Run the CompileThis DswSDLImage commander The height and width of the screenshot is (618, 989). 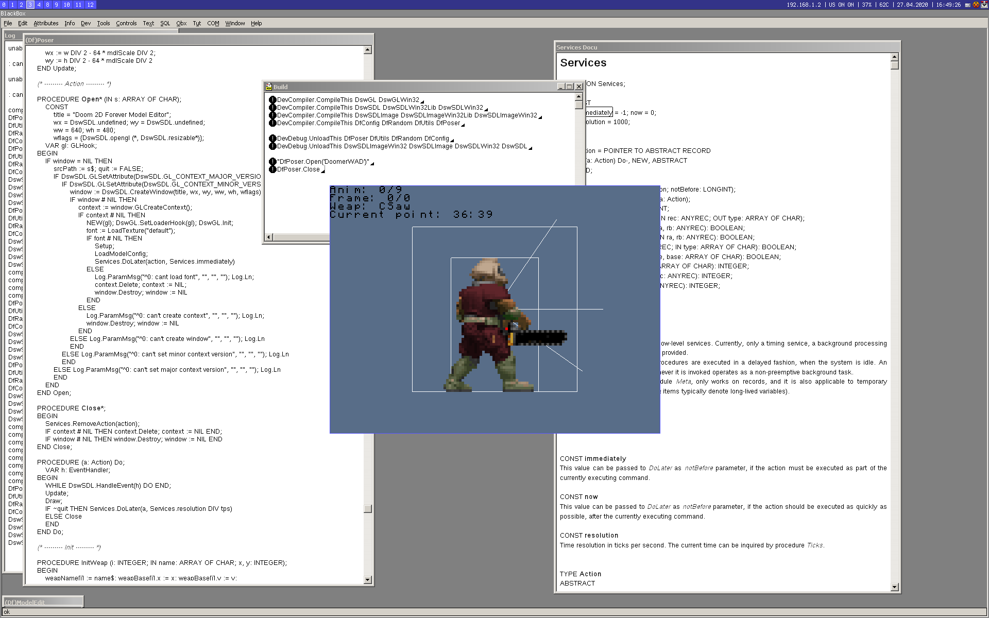pos(272,115)
